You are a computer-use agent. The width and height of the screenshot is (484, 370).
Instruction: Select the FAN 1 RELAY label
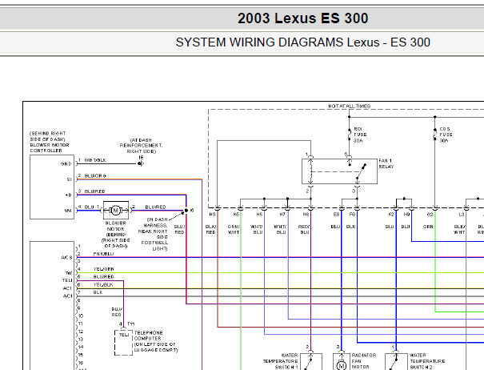[x=386, y=163]
